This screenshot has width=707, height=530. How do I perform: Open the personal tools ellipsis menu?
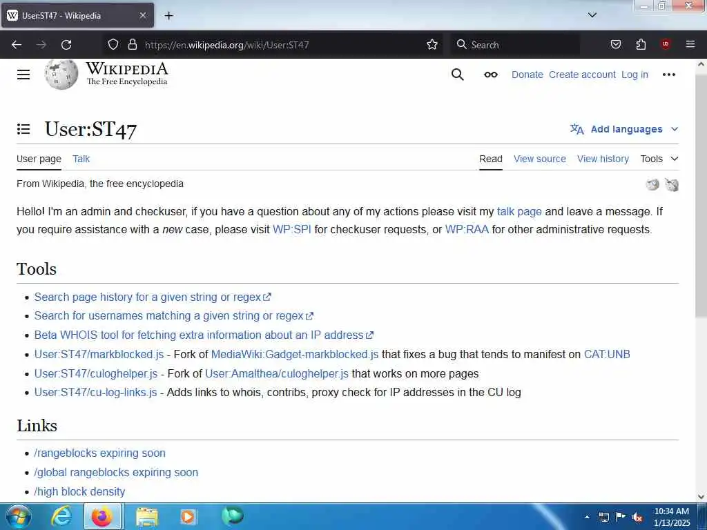(x=668, y=75)
